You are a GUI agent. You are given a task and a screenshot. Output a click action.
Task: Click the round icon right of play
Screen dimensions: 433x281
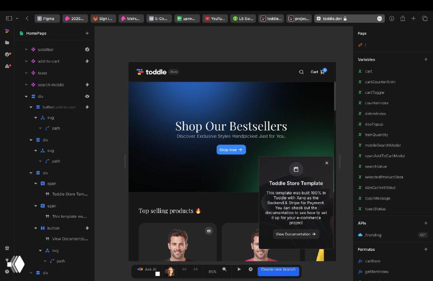pyautogui.click(x=251, y=269)
